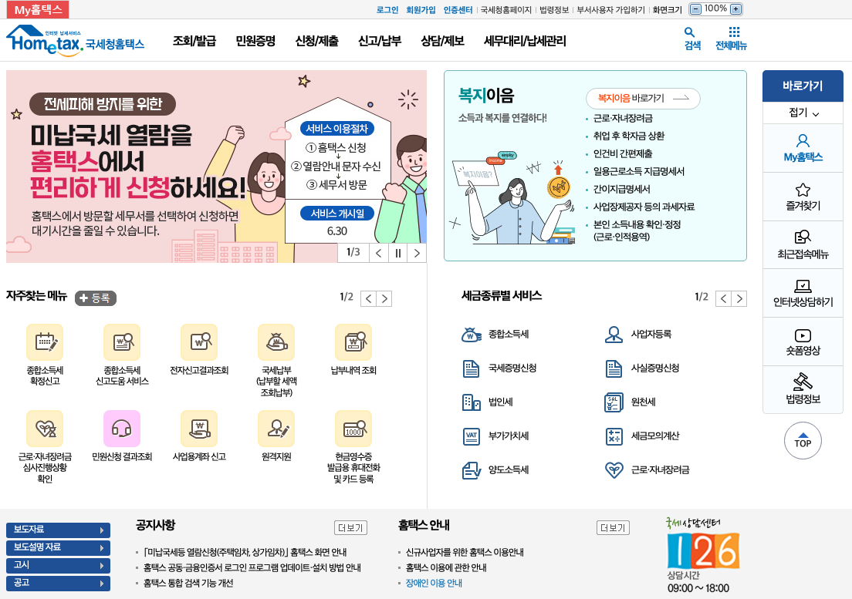Open the 사업용계좌 신고 icon

point(199,429)
